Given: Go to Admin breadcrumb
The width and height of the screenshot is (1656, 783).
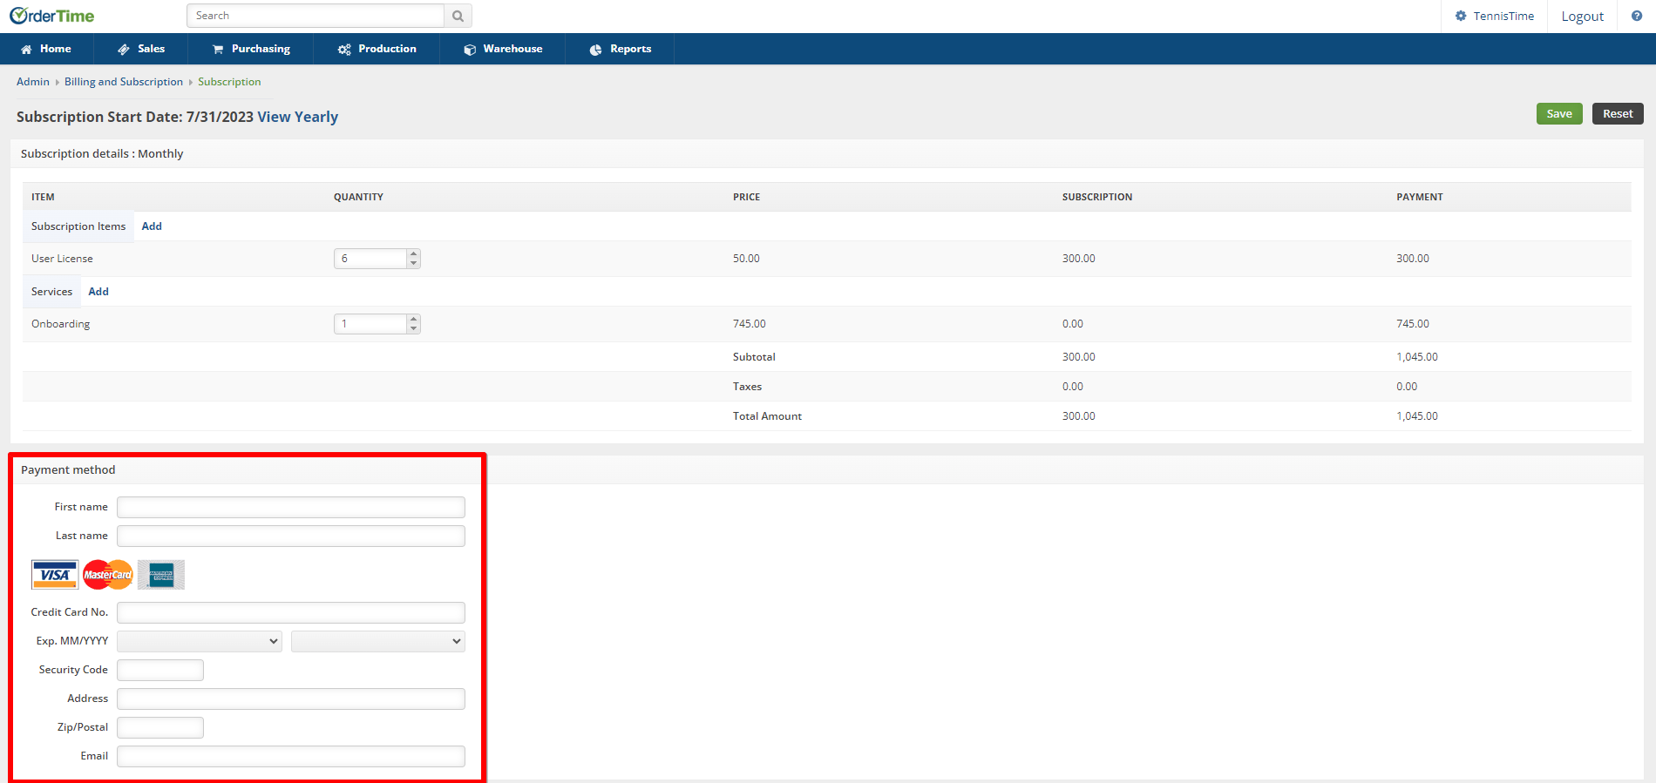Looking at the screenshot, I should pyautogui.click(x=33, y=82).
